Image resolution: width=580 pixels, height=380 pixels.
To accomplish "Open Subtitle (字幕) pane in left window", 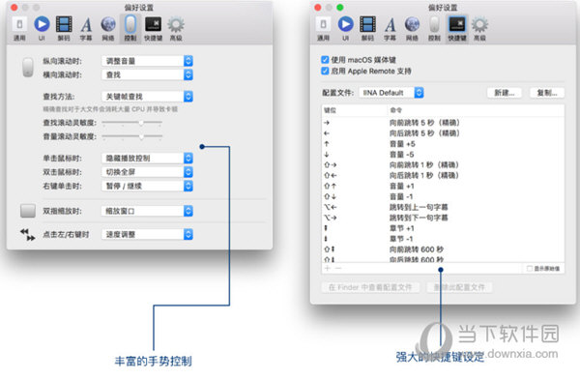I will click(x=86, y=29).
